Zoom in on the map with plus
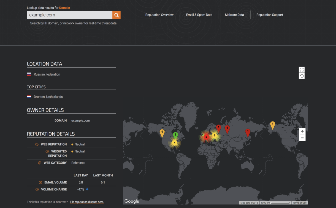This screenshot has height=208, width=336. tap(302, 131)
